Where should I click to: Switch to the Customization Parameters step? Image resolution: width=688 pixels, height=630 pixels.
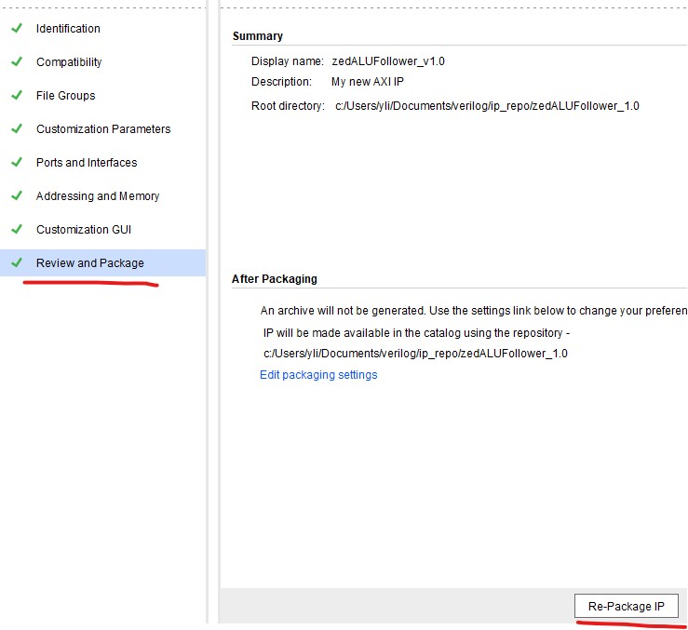(103, 129)
